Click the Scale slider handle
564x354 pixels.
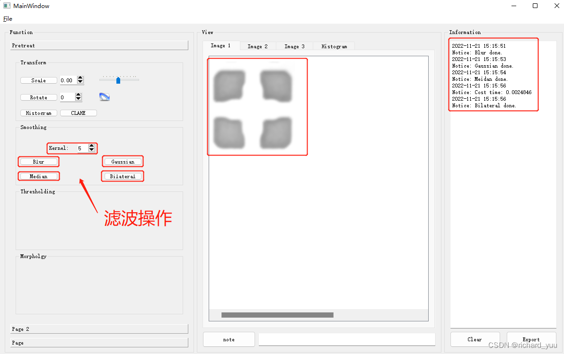click(x=118, y=80)
